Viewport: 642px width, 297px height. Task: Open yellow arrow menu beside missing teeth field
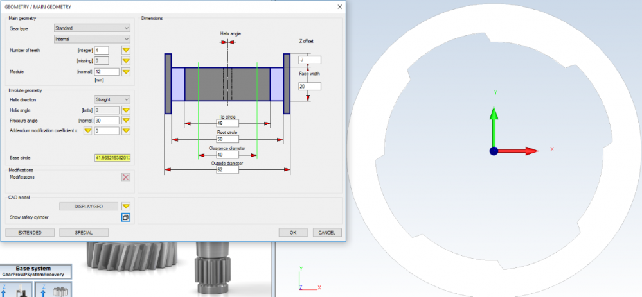click(126, 61)
